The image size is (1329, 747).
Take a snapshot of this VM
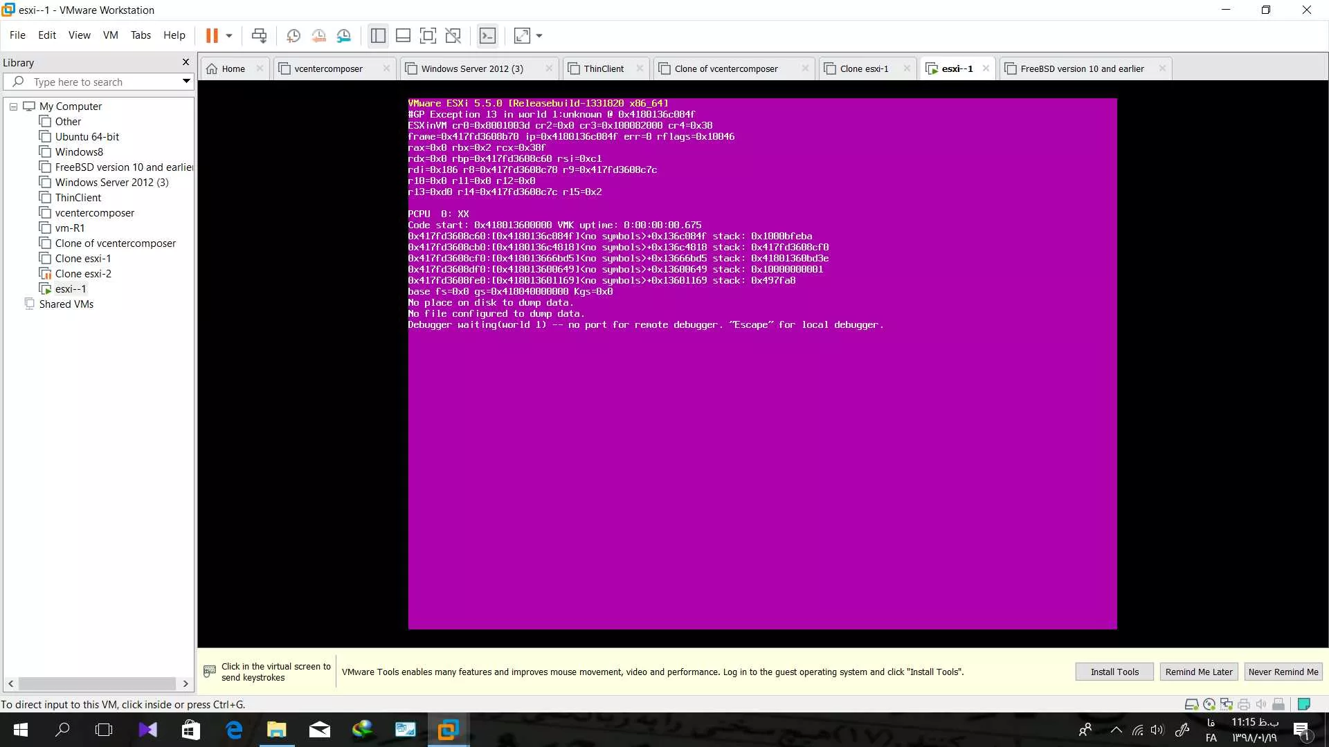[x=293, y=35]
